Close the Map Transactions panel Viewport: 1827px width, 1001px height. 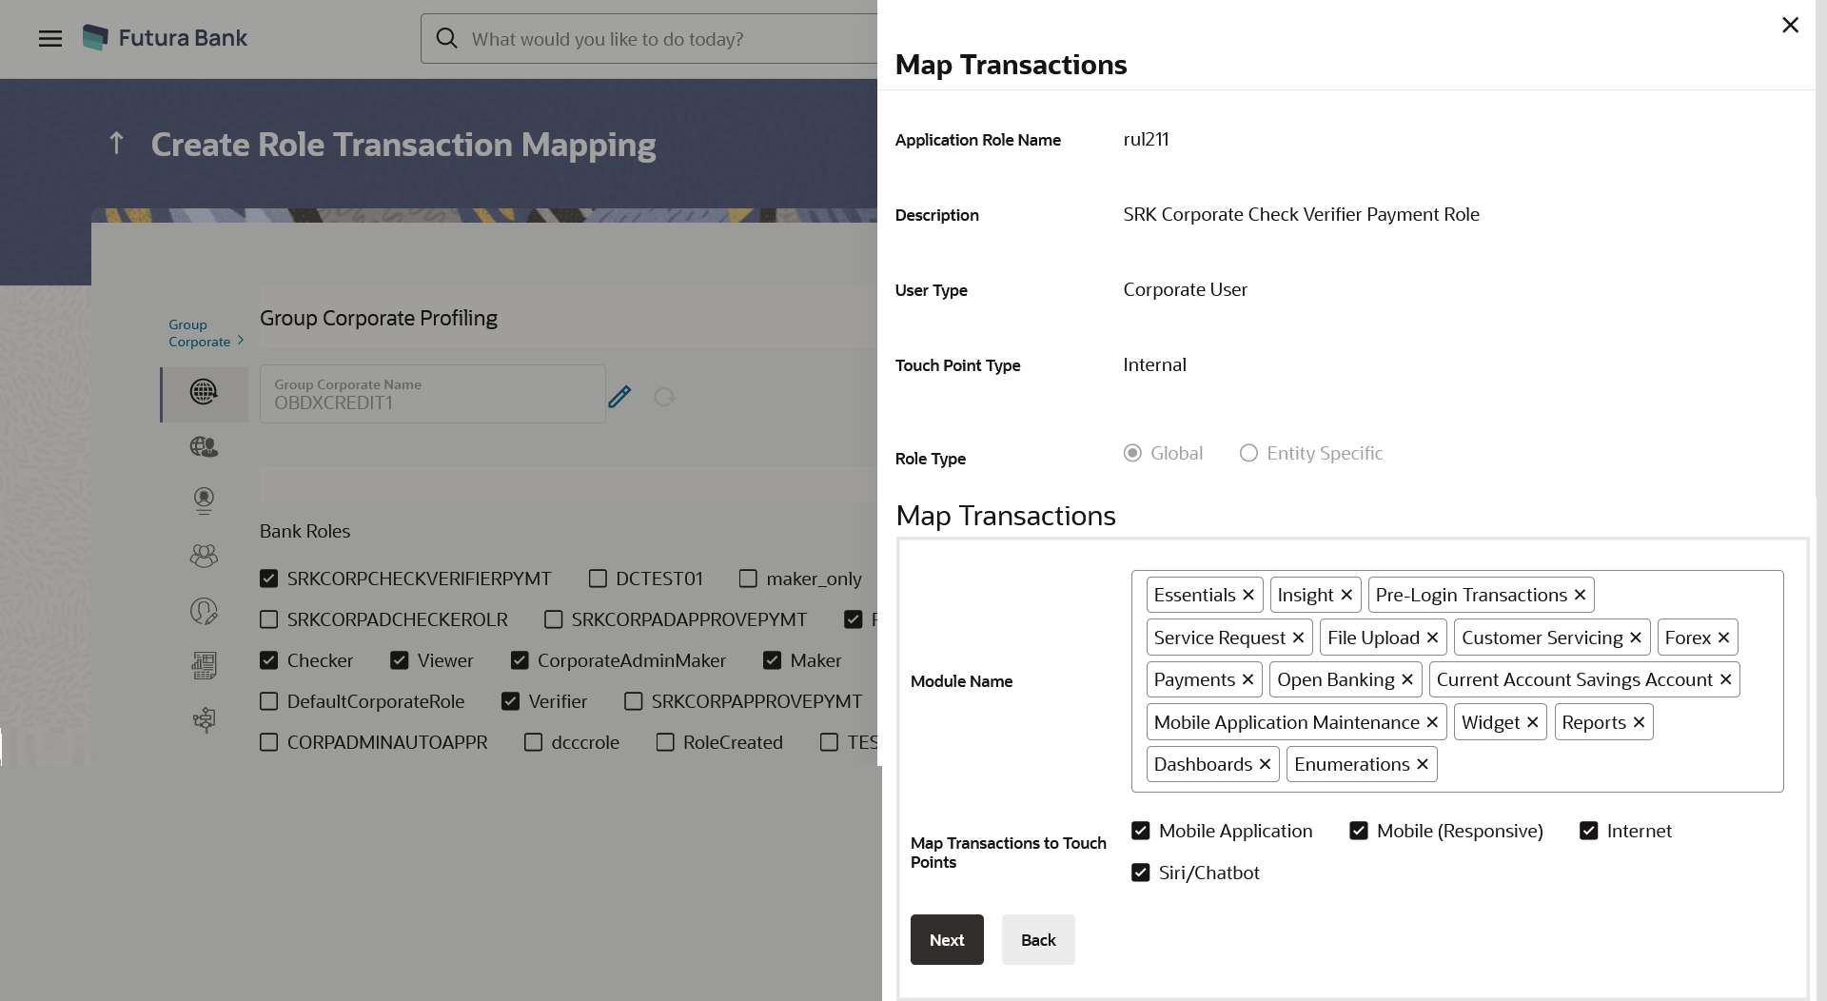pos(1790,25)
